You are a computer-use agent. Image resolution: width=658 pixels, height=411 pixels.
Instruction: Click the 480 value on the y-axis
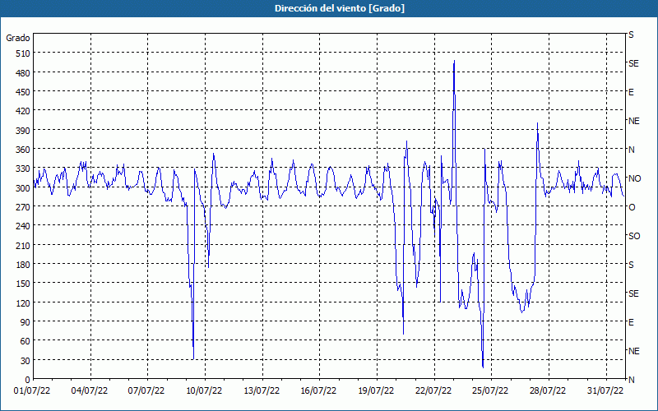coord(23,73)
